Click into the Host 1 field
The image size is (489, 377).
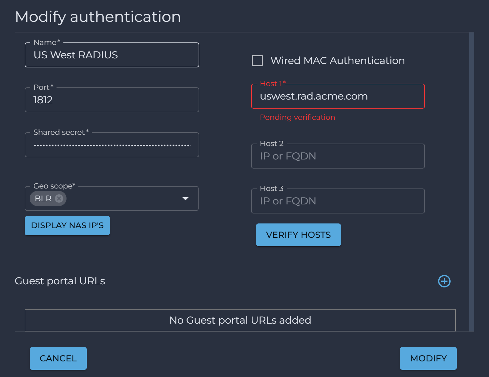[338, 96]
